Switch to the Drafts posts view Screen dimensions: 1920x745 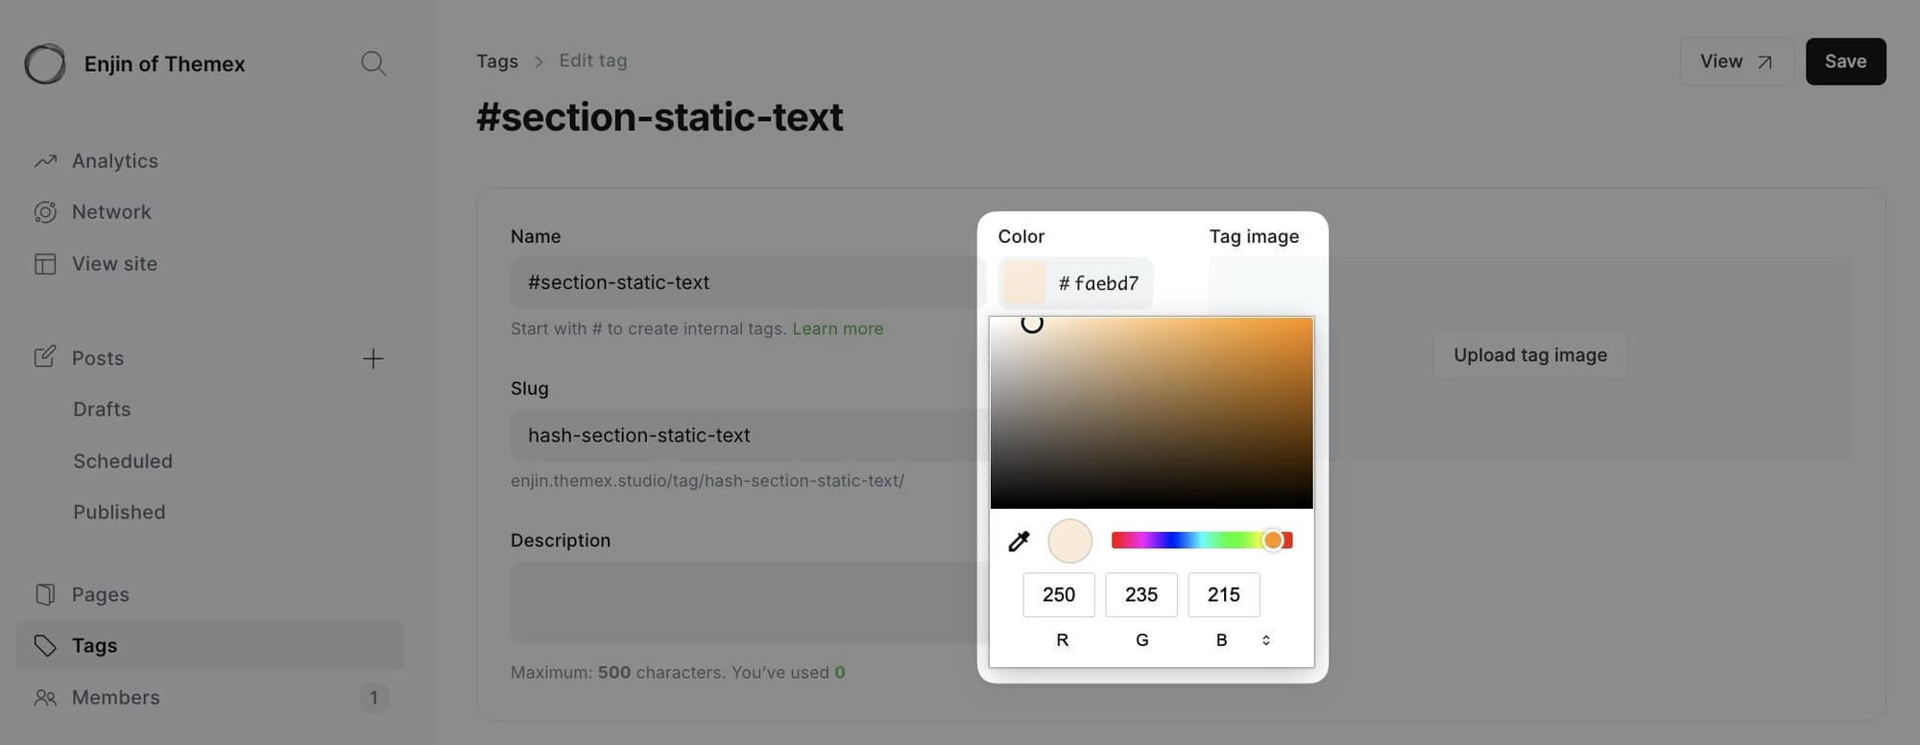[101, 409]
